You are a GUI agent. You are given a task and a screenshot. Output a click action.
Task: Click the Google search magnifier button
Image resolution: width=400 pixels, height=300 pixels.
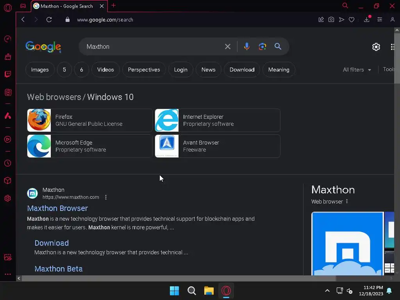click(278, 46)
